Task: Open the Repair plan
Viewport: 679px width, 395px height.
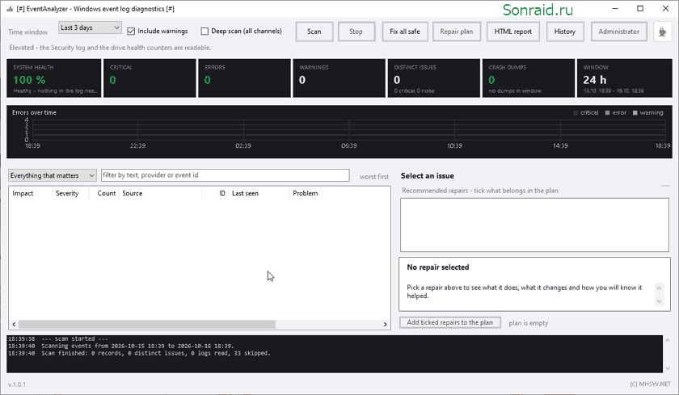Action: pyautogui.click(x=457, y=32)
